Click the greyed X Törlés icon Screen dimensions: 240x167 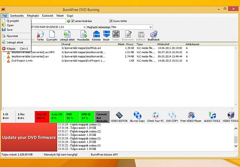(116, 34)
